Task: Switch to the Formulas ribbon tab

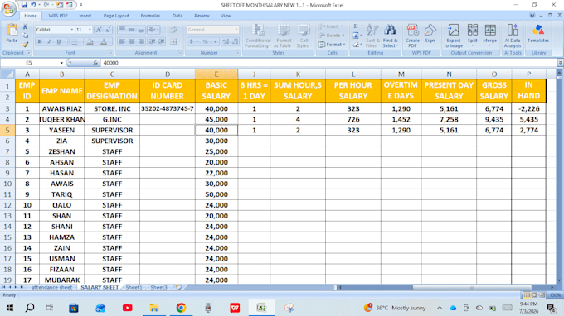Action: coord(150,16)
